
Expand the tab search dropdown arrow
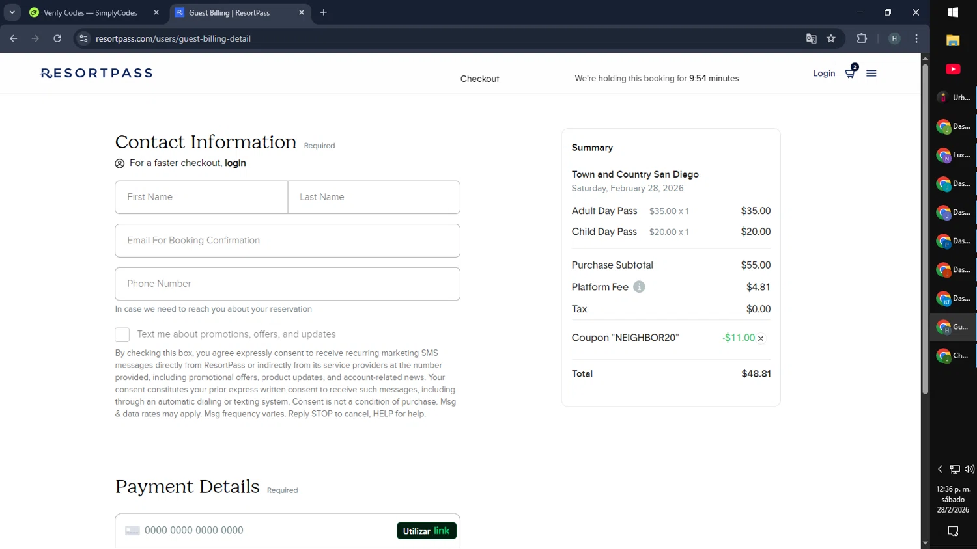point(12,12)
